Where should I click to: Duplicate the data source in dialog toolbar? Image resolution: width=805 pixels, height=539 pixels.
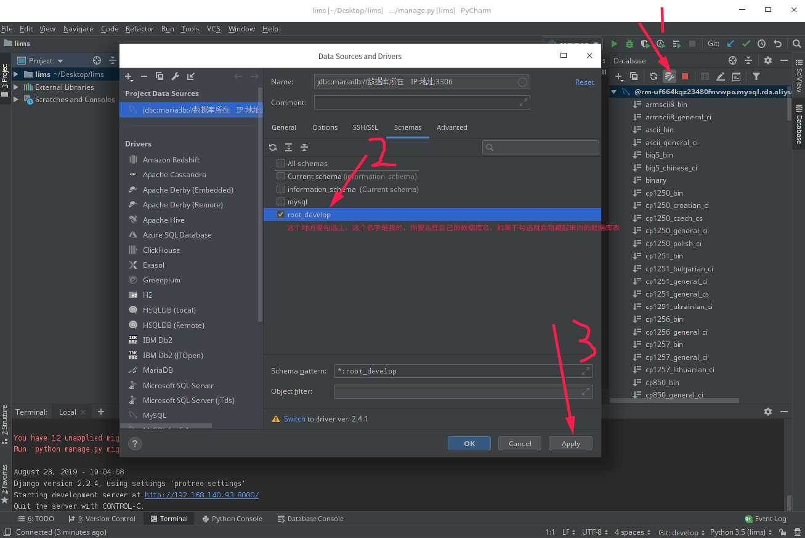[x=160, y=76]
